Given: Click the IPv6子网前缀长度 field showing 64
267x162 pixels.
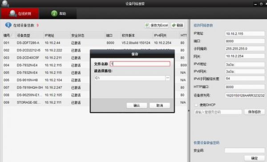Looking at the screenshot, I should pyautogui.click(x=245, y=79).
